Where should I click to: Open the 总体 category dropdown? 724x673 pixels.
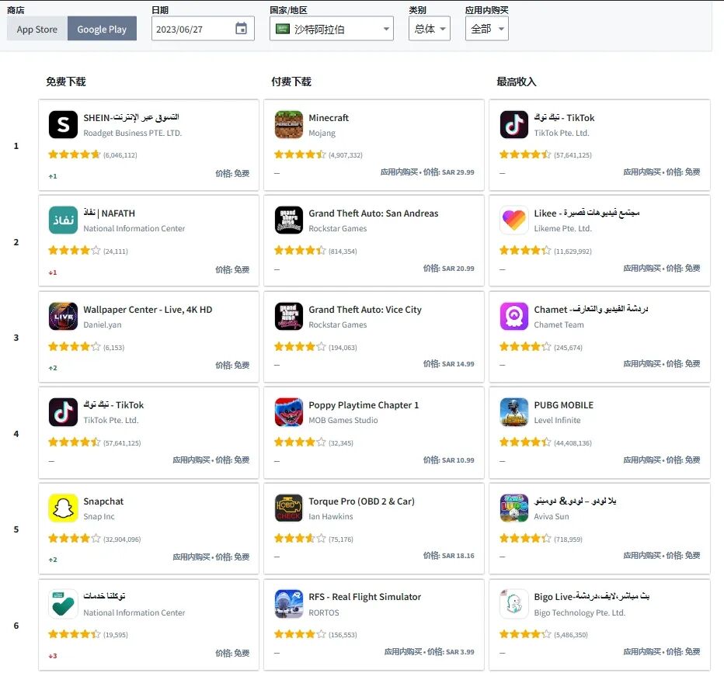tap(430, 29)
